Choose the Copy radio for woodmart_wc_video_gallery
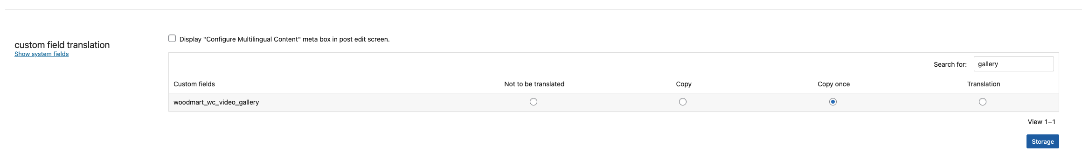Image resolution: width=1082 pixels, height=168 pixels. (x=683, y=102)
